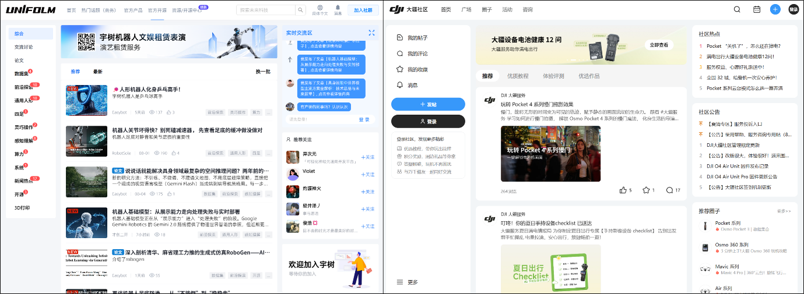Like the Pocket 4 慢门 post thumbs-up

(x=623, y=190)
